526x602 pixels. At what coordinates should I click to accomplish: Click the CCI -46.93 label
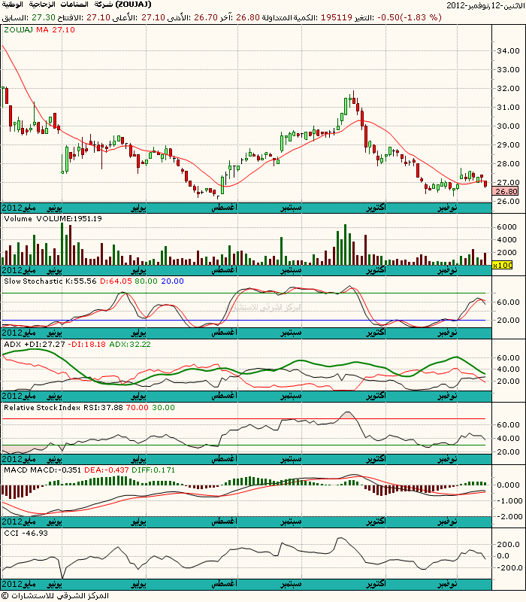26,533
